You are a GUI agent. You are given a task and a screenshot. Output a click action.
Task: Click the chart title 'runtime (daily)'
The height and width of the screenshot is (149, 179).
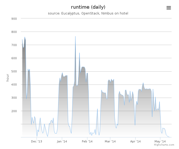point(88,7)
